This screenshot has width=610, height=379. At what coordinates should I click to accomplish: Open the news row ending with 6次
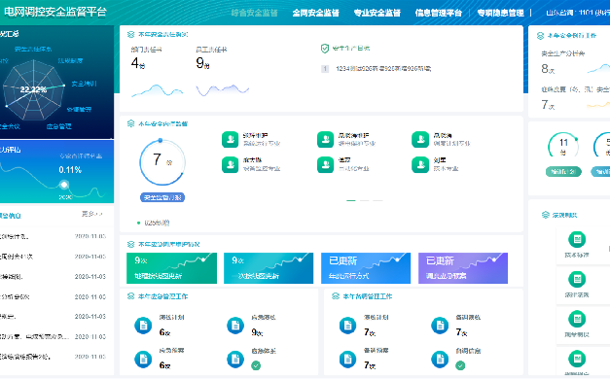(x=54, y=296)
